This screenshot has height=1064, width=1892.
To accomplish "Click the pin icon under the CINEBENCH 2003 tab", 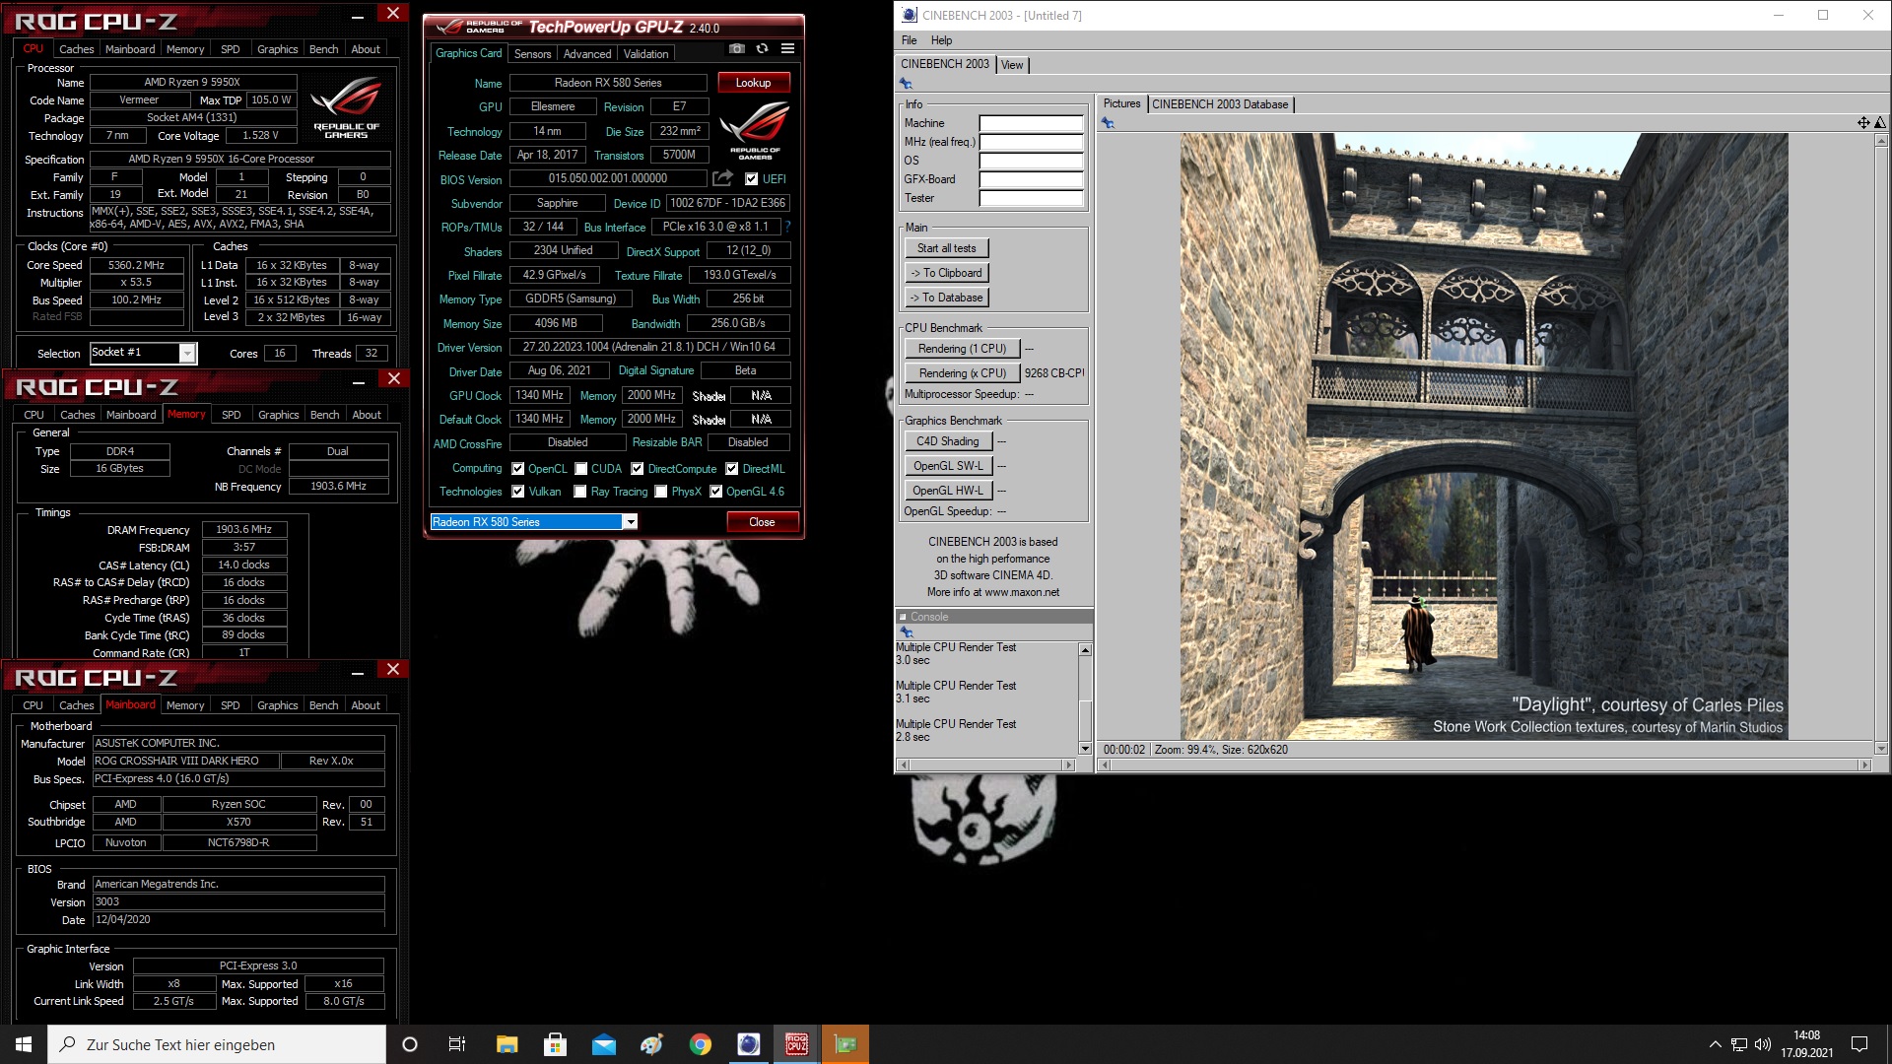I will tap(906, 84).
